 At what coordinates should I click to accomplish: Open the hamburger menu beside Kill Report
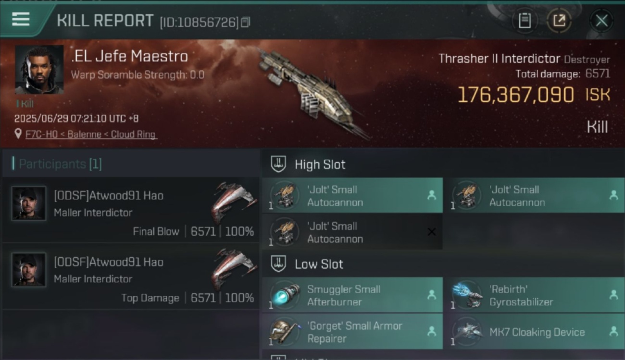pyautogui.click(x=21, y=19)
